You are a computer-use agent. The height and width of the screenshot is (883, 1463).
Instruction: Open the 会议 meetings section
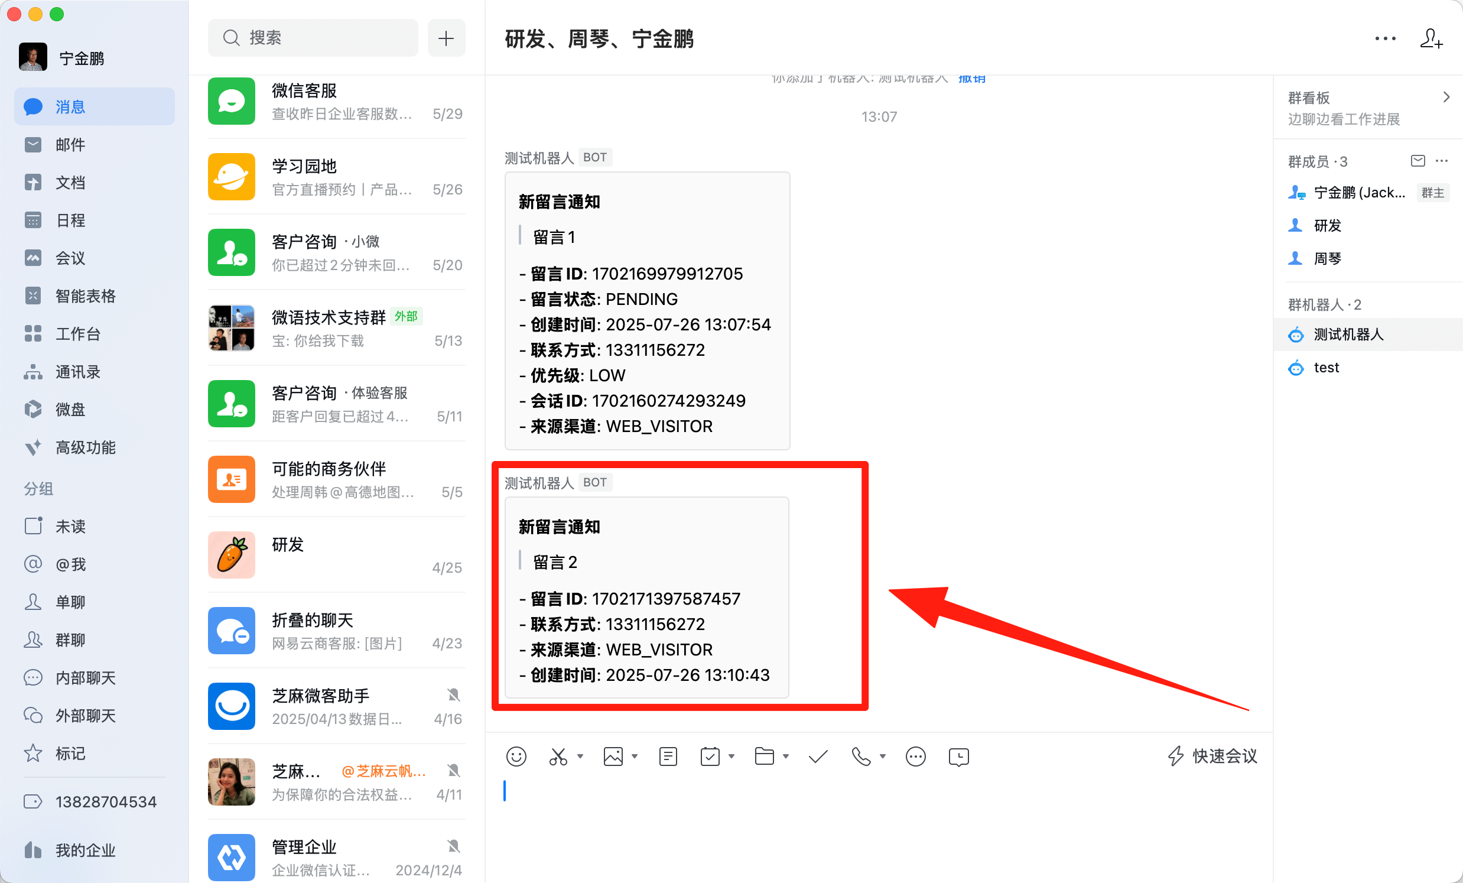(95, 258)
